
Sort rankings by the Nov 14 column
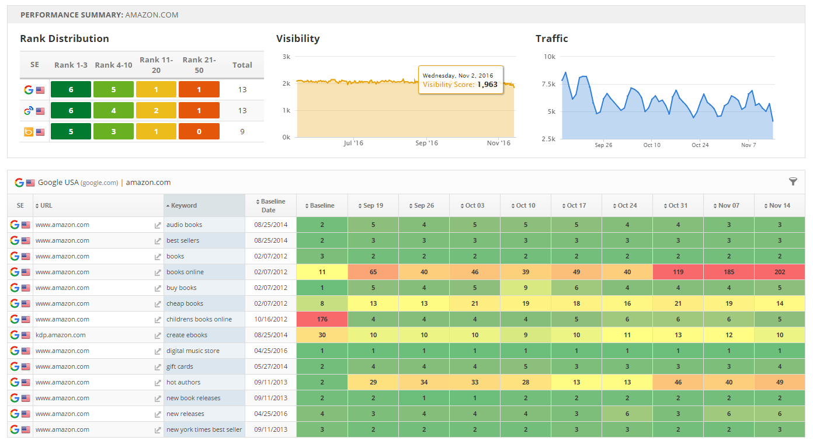coord(779,205)
